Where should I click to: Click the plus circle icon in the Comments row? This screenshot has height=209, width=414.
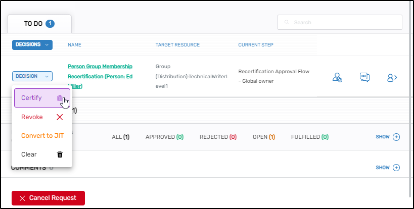pos(396,168)
